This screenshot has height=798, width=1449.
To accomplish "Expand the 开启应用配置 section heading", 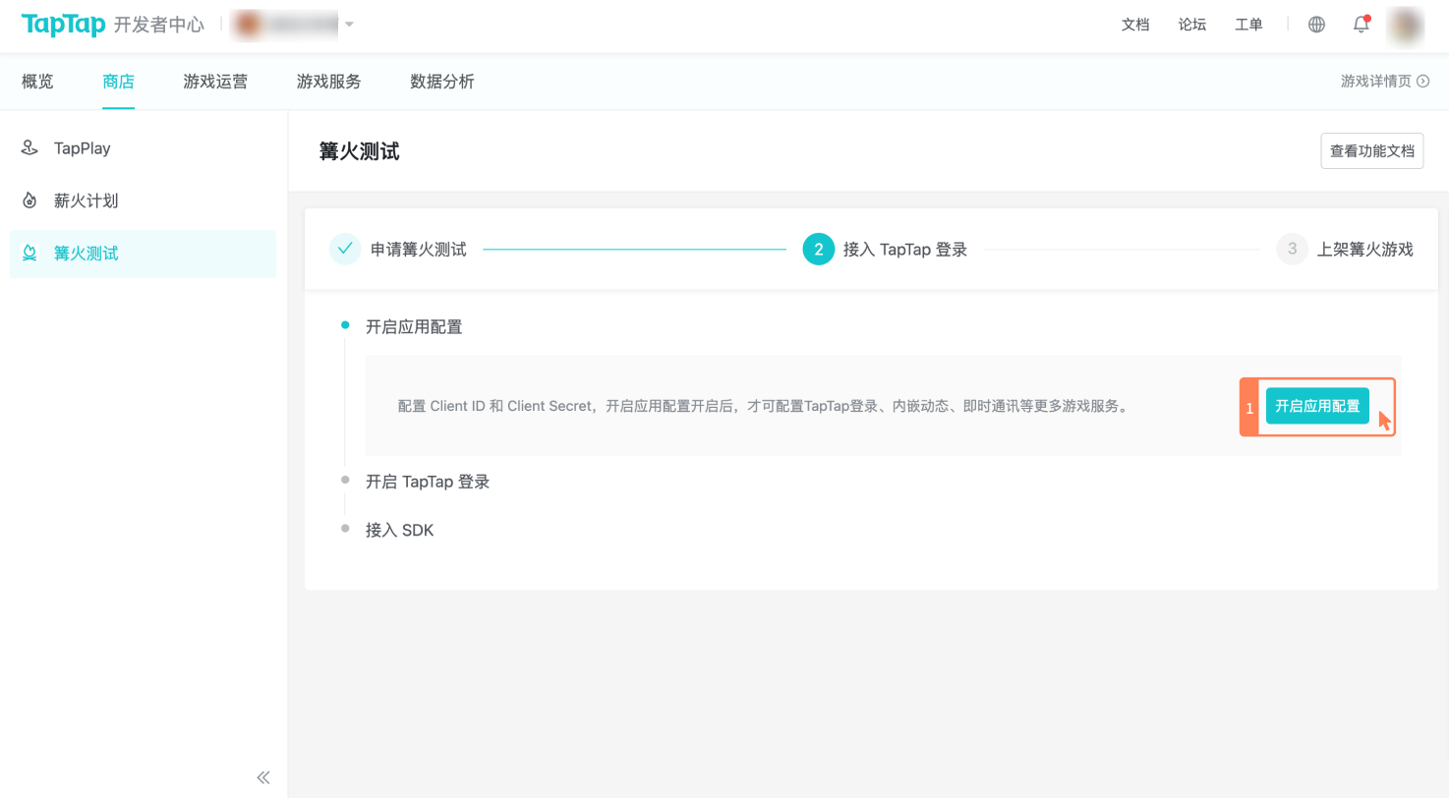I will coord(414,327).
